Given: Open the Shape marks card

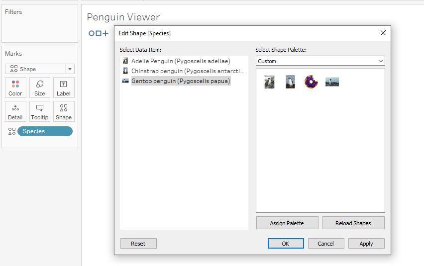Looking at the screenshot, I should tap(64, 111).
